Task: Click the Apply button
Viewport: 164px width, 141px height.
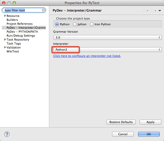Action: point(150,122)
